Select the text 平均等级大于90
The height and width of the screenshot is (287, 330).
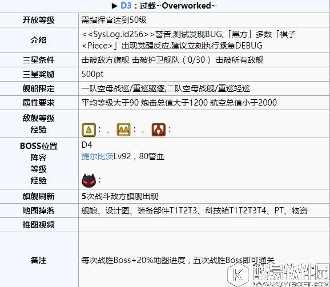110,103
